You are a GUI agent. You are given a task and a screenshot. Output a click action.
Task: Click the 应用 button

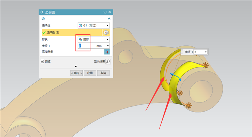[x=90, y=73]
